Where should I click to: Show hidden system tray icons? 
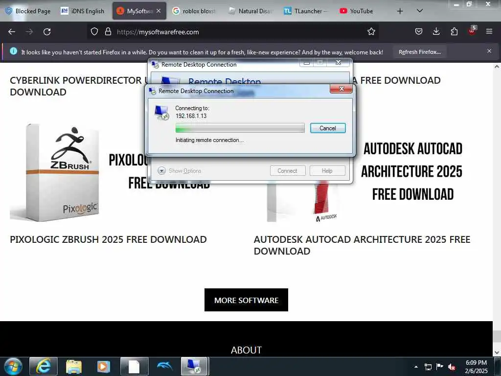click(416, 367)
